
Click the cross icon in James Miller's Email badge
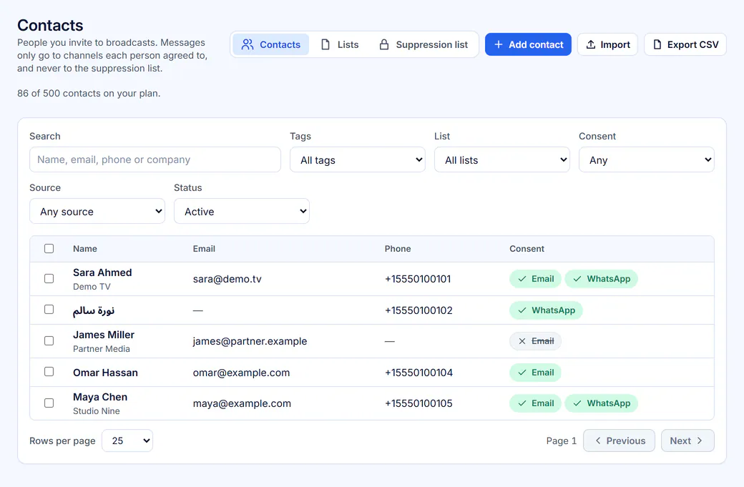coord(522,341)
